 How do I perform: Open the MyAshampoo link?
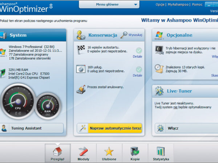(x=178, y=4)
